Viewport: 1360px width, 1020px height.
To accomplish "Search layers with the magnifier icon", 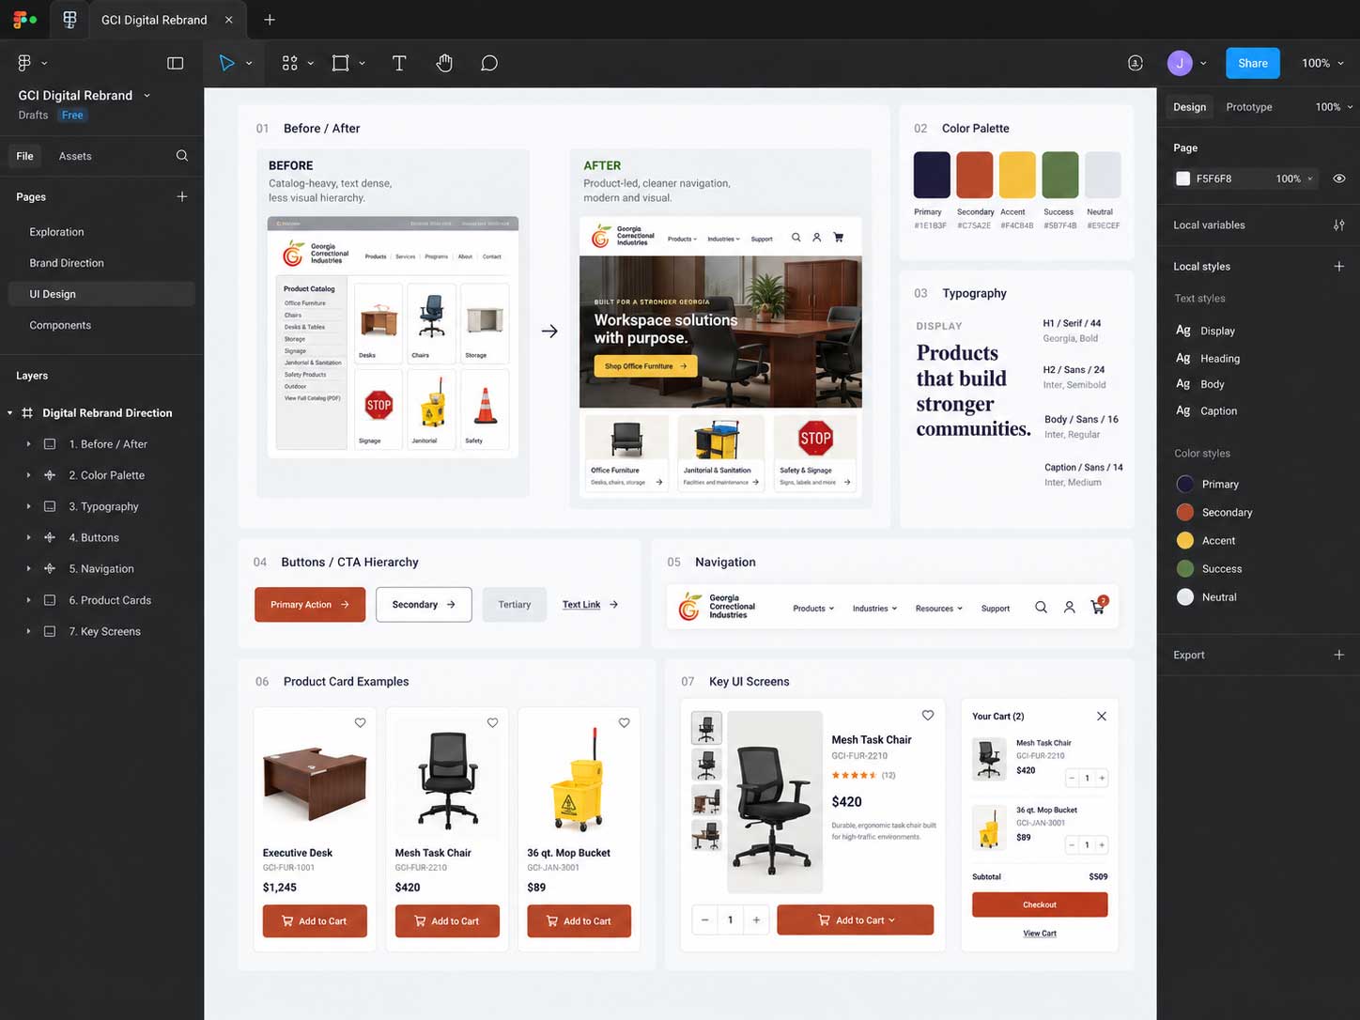I will tap(182, 156).
